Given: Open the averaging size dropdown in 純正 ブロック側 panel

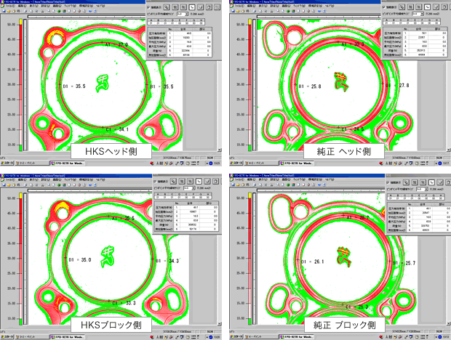Looking at the screenshot, I should click(x=427, y=189).
